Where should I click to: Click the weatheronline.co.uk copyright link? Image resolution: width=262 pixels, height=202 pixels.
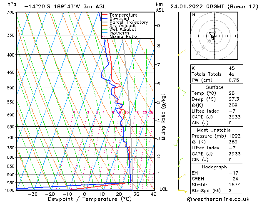[x=218, y=199]
